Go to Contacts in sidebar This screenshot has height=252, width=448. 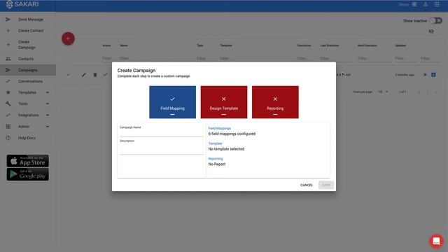tap(26, 59)
